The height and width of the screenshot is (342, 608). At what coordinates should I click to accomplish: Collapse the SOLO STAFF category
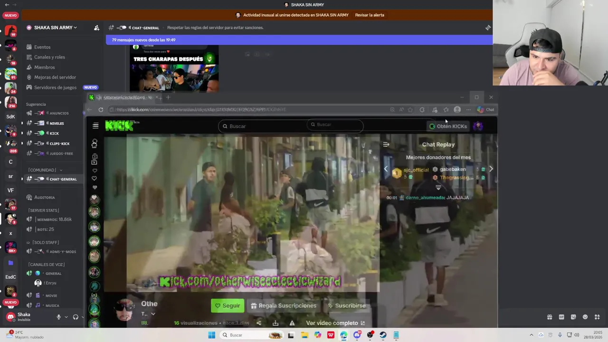click(x=43, y=243)
